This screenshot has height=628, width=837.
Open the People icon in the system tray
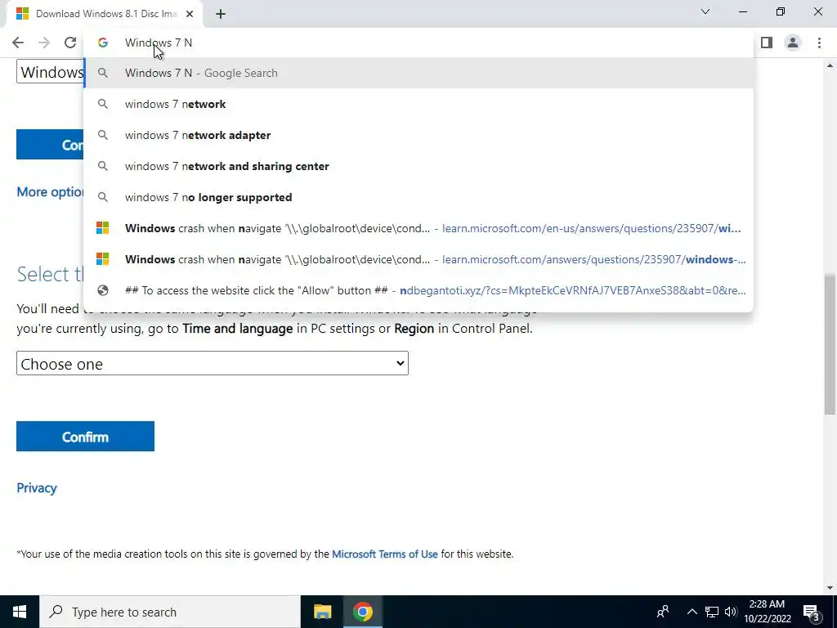click(663, 612)
